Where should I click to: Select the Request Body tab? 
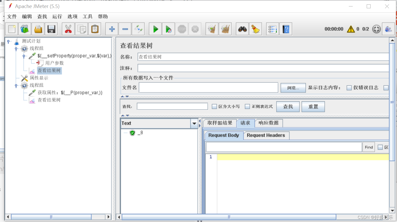click(224, 135)
